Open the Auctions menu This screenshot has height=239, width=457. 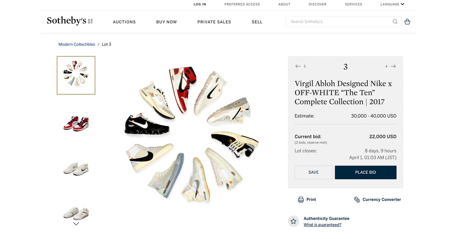124,22
